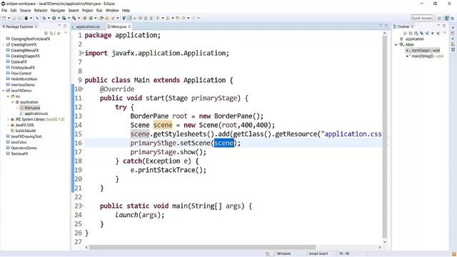
Task: Open the Run menu
Action: pos(99,11)
